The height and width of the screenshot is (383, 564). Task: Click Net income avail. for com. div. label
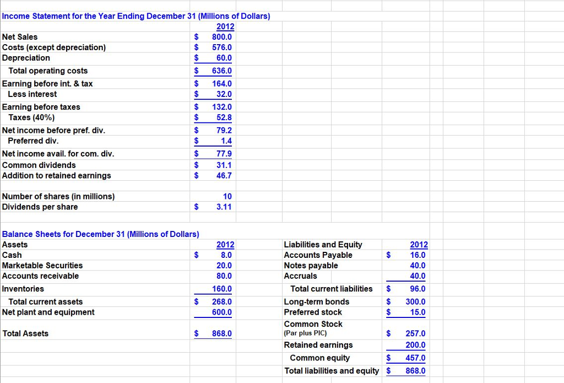[x=58, y=154]
